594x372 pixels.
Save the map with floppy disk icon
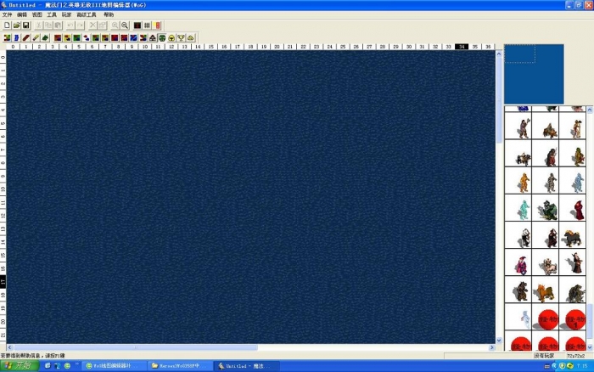coord(25,25)
